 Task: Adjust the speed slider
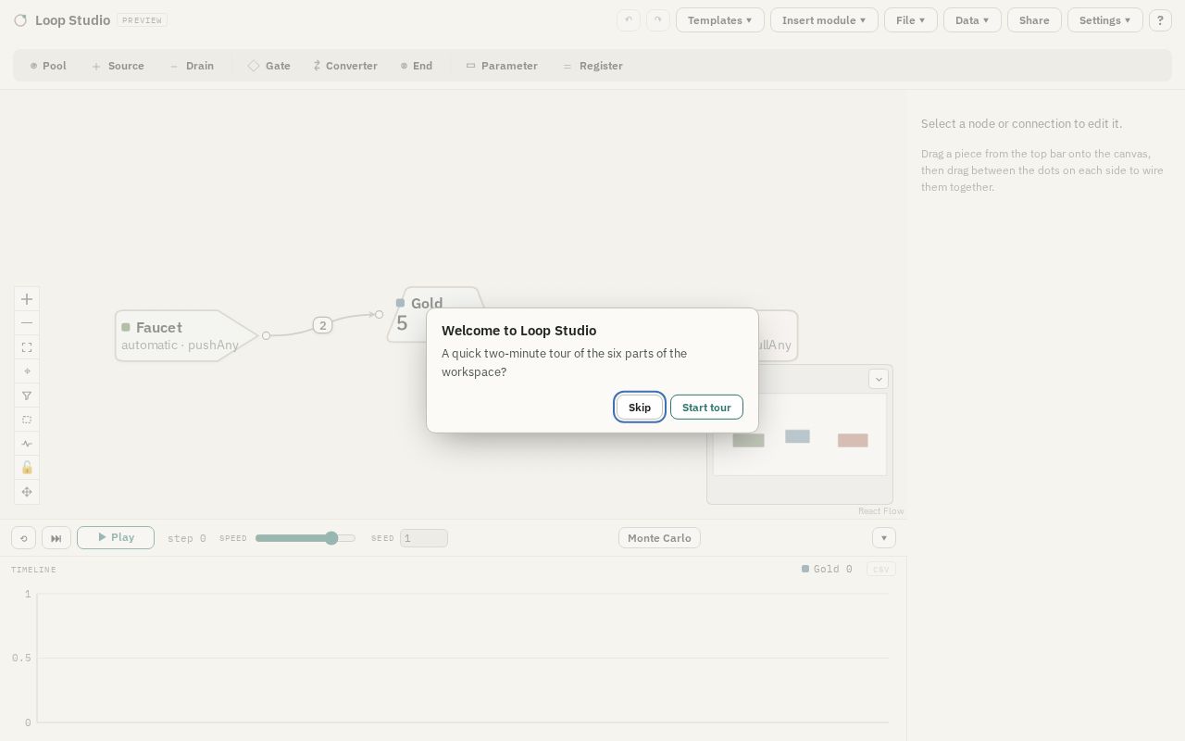306,538
